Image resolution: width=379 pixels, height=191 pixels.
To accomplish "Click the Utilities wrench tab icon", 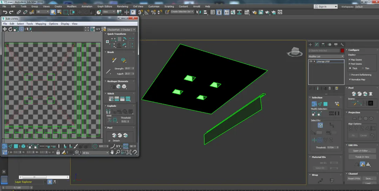I will pos(342,44).
